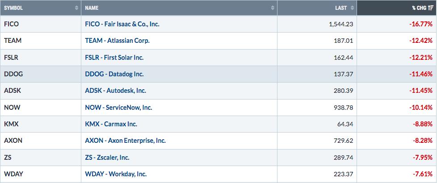Select the LAST column header label
Image resolution: width=437 pixels, height=183 pixels.
point(341,8)
